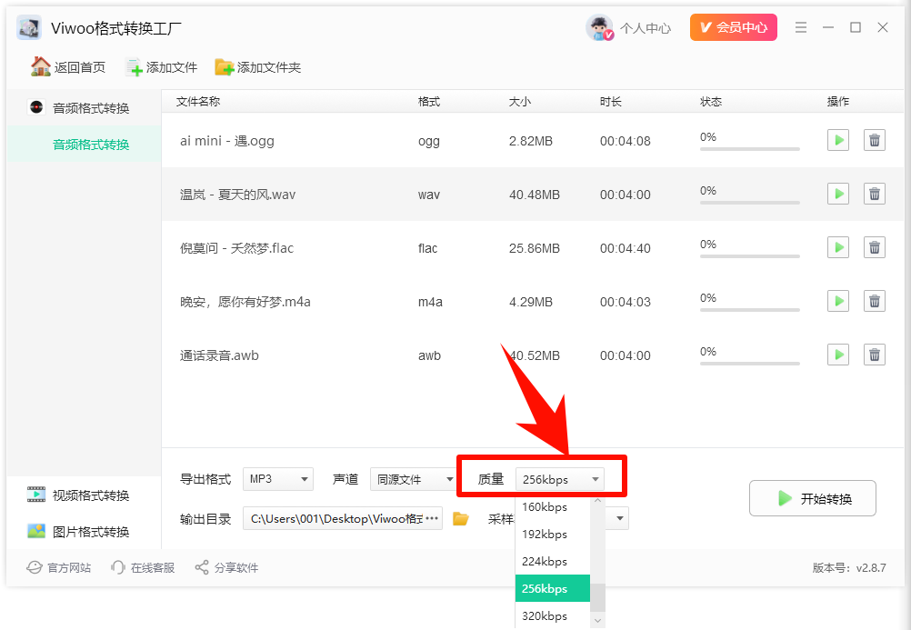Choose 256kbps highlighted option

tap(553, 588)
